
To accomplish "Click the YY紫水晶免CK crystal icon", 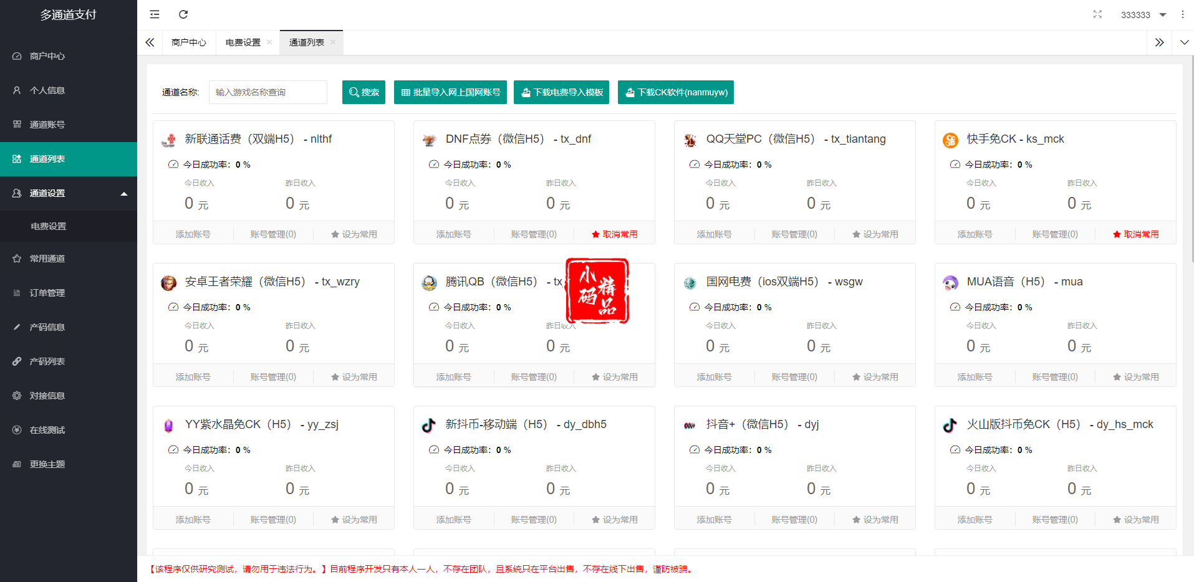I will (x=168, y=426).
